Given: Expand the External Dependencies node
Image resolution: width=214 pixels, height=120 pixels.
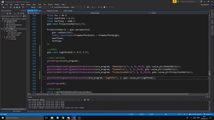Looking at the screenshot, I should coord(4,25).
